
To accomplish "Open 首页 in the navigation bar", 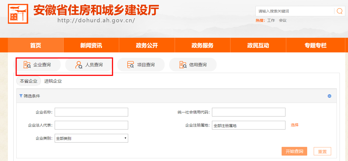I will [36, 45].
